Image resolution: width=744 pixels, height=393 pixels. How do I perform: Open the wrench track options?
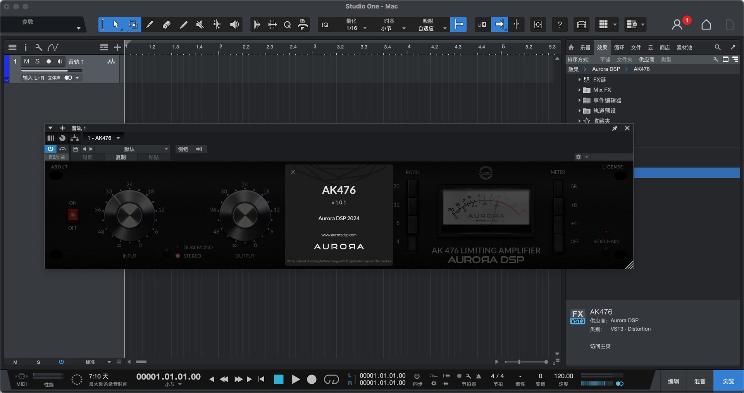click(x=38, y=47)
